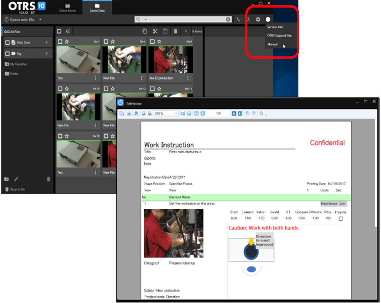Viewport: 381px width, 303px height.
Task: Select the No 11 card checkbox
Action: [x=152, y=89]
